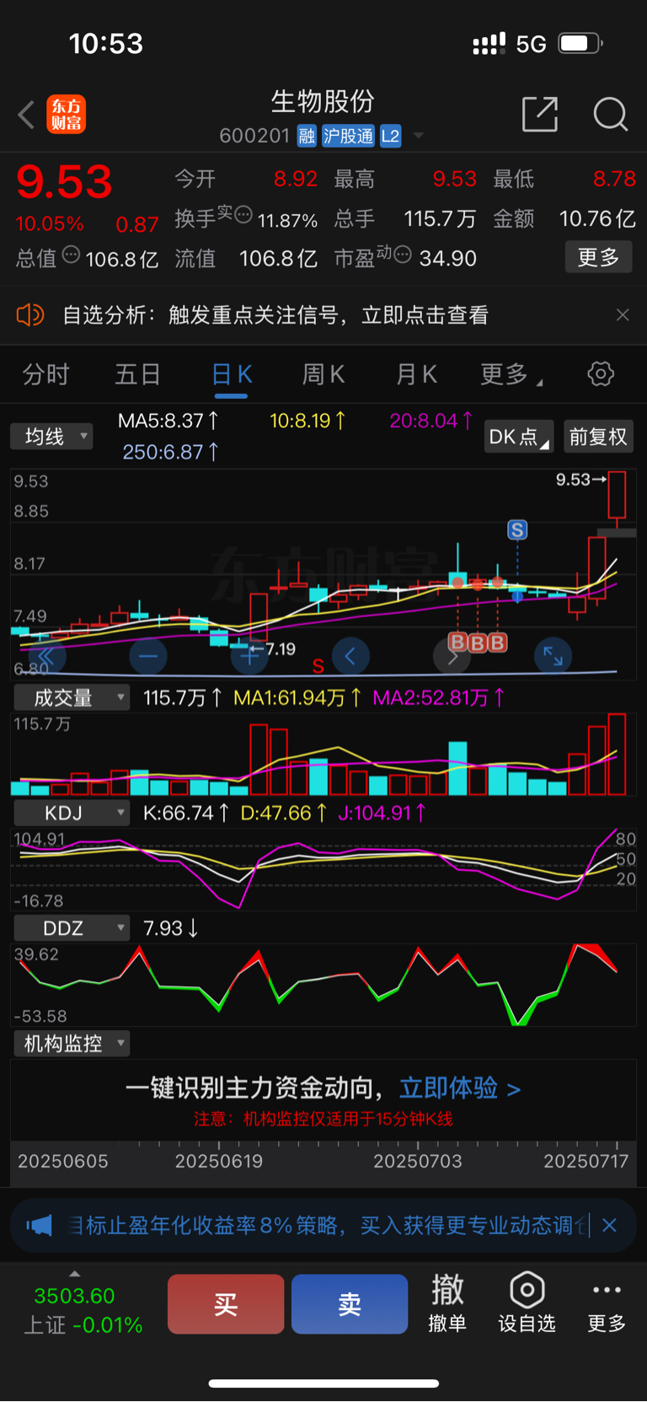Viewport: 647px width, 1402px height.
Task: Tap the 250:6.87 moving average value
Action: click(171, 452)
